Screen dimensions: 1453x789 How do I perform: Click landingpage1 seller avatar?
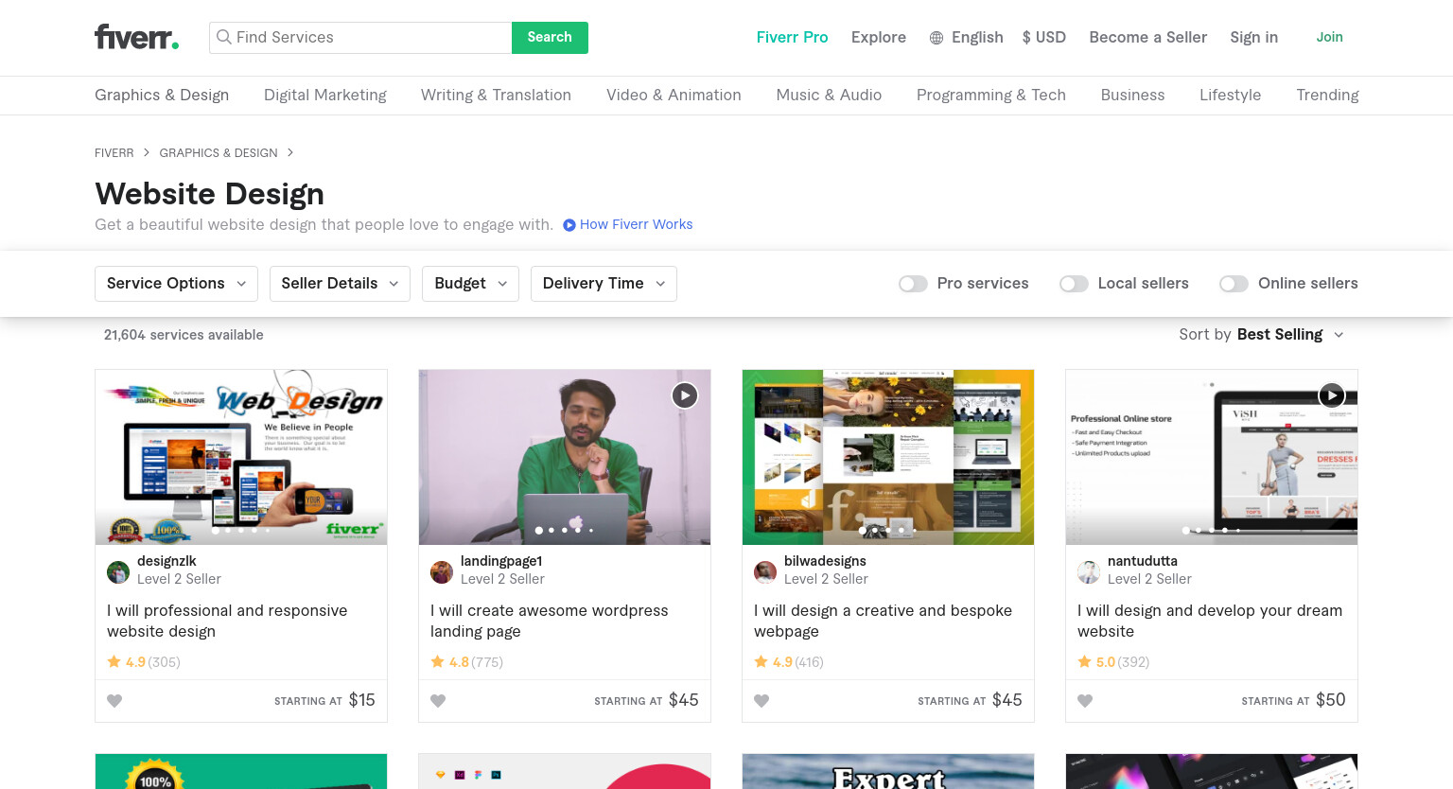(x=442, y=571)
